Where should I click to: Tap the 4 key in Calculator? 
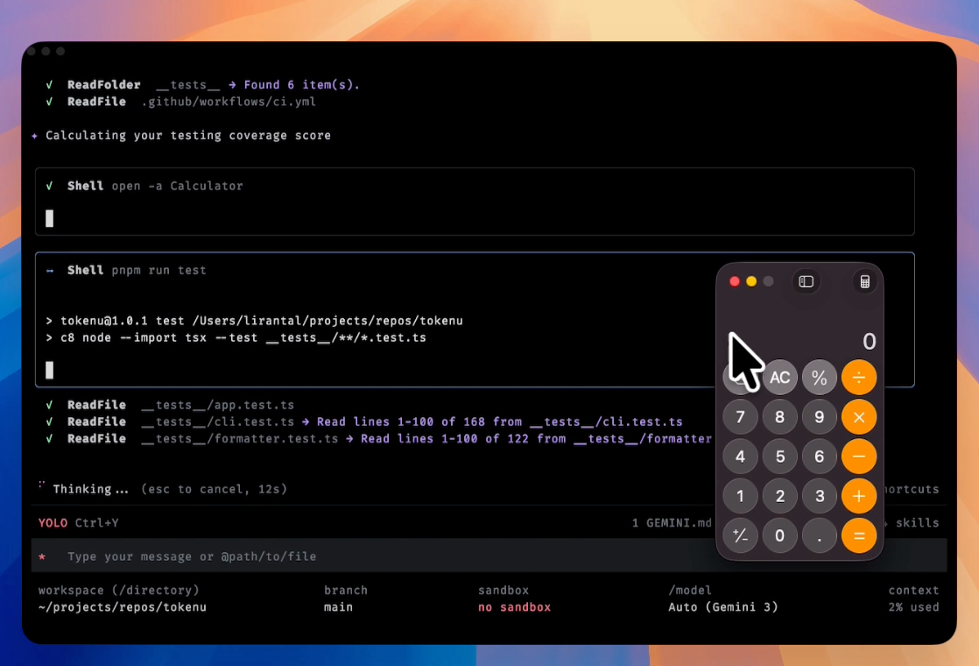pyautogui.click(x=741, y=457)
